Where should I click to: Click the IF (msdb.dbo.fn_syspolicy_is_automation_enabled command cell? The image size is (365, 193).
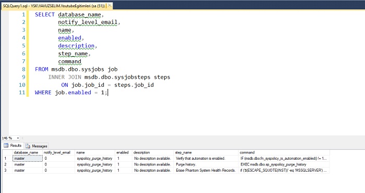tap(284, 158)
